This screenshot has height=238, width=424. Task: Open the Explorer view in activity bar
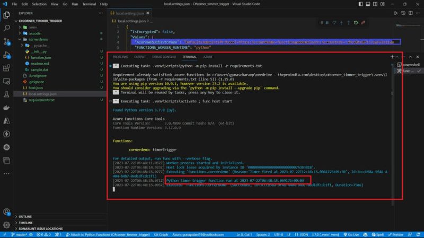coord(6,15)
